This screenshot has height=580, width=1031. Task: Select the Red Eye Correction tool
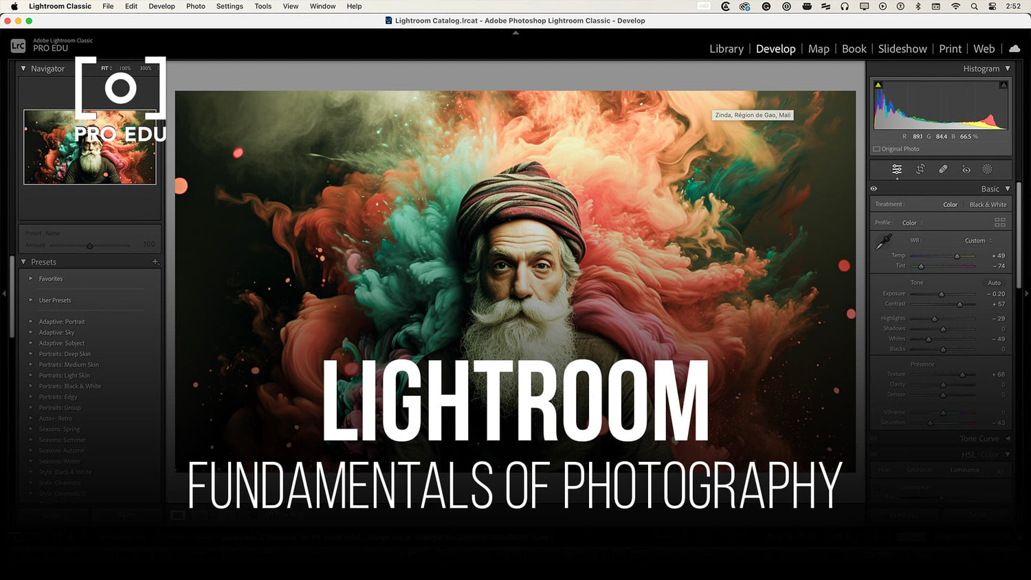tap(965, 169)
